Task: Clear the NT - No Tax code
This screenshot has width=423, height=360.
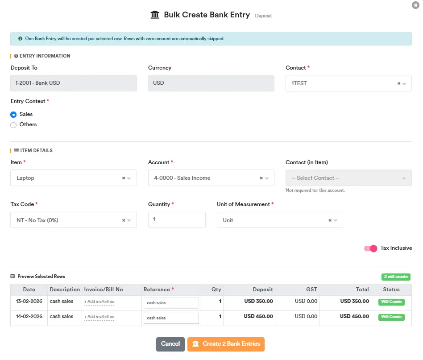Action: coord(124,220)
